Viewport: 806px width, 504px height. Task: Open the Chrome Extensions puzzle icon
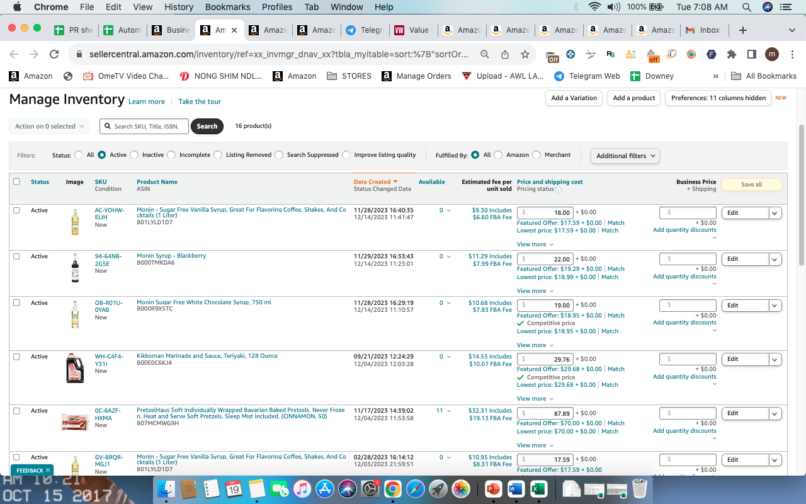pyautogui.click(x=731, y=54)
